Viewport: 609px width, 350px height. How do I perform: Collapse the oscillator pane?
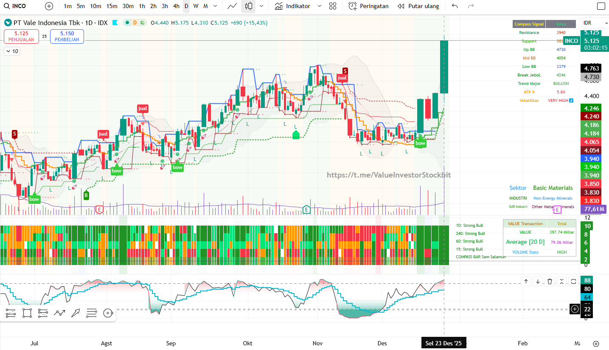click(x=562, y=281)
